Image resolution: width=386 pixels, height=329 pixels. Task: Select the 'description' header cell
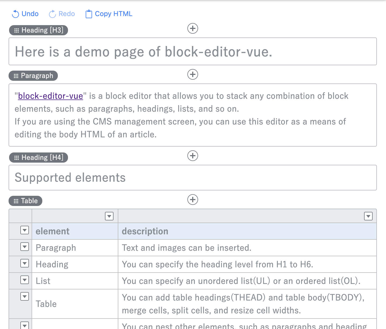pyautogui.click(x=247, y=231)
